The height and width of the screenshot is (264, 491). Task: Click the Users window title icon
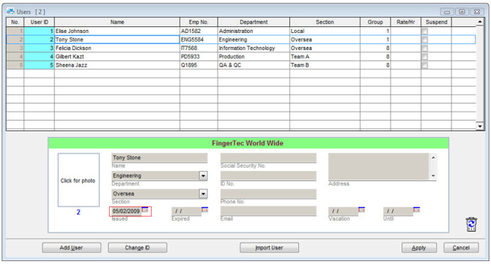(10, 12)
